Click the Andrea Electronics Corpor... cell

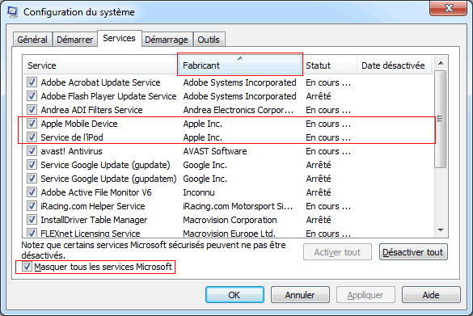pos(239,110)
